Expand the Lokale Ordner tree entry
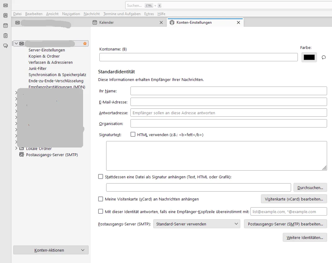Screen dimensions: 332x263 coord(16,148)
